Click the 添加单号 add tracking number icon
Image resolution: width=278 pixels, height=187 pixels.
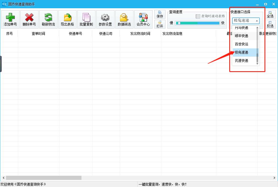click(x=10, y=19)
